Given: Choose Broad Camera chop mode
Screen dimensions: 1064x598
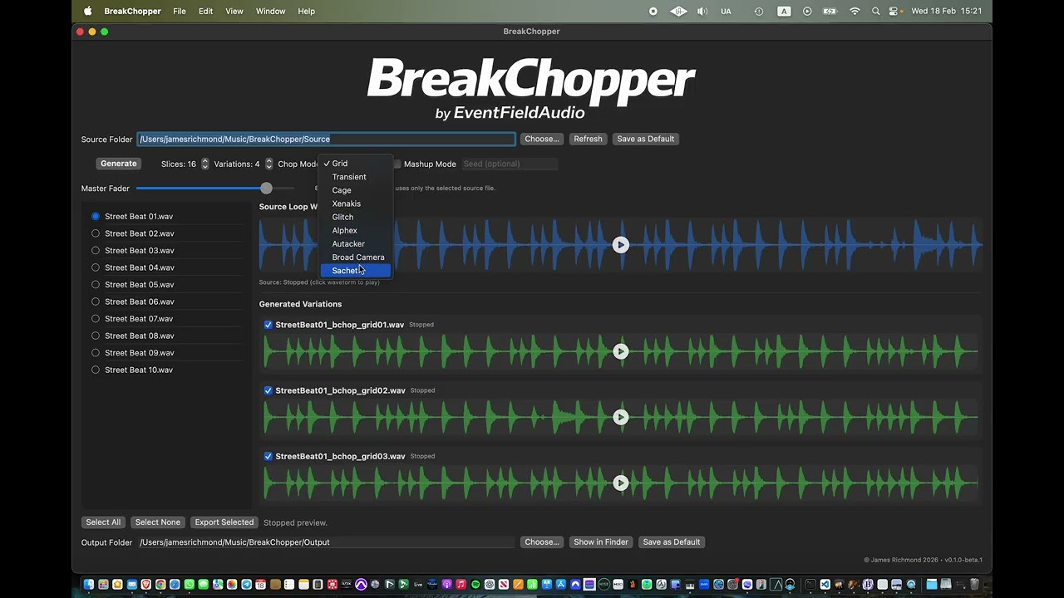Looking at the screenshot, I should click(x=356, y=257).
